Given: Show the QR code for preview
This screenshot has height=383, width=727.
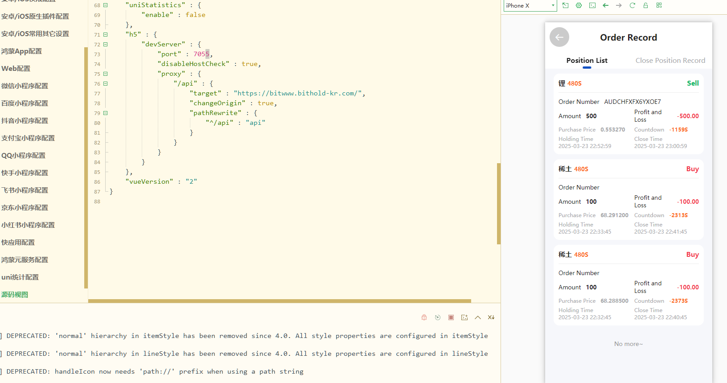Looking at the screenshot, I should click(x=659, y=5).
